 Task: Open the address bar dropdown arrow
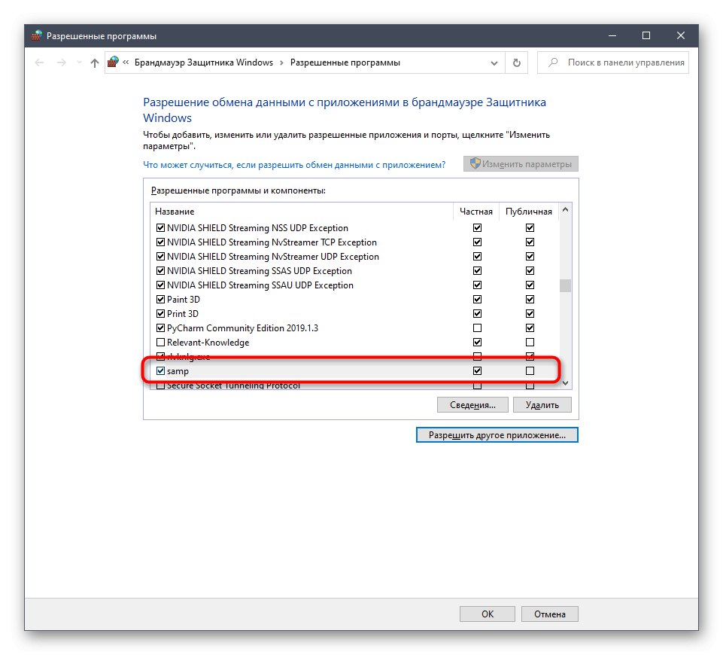[x=494, y=62]
